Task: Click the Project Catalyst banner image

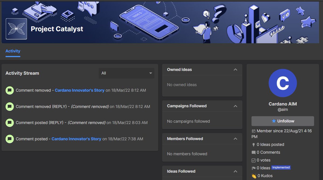Action: tap(160, 22)
